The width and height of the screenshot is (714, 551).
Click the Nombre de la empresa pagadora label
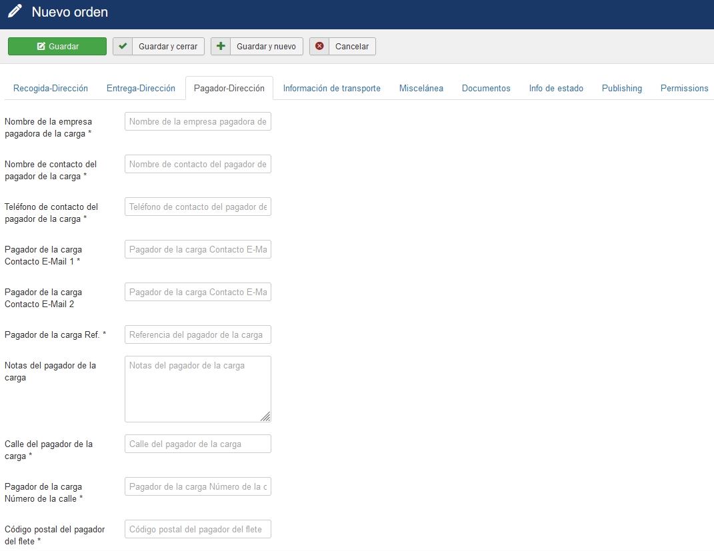[48, 128]
